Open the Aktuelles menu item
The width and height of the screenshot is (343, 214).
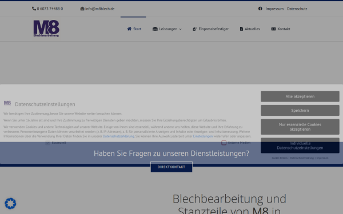point(250,29)
